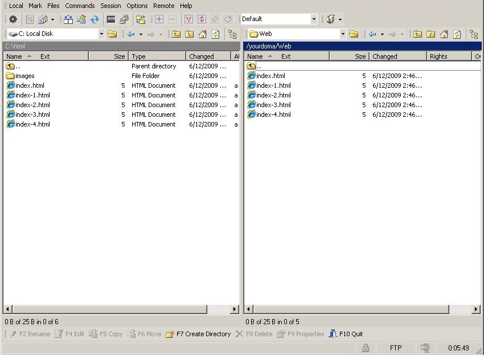Expand the C: Local Disk drive dropdown
The image size is (484, 355).
(x=102, y=34)
